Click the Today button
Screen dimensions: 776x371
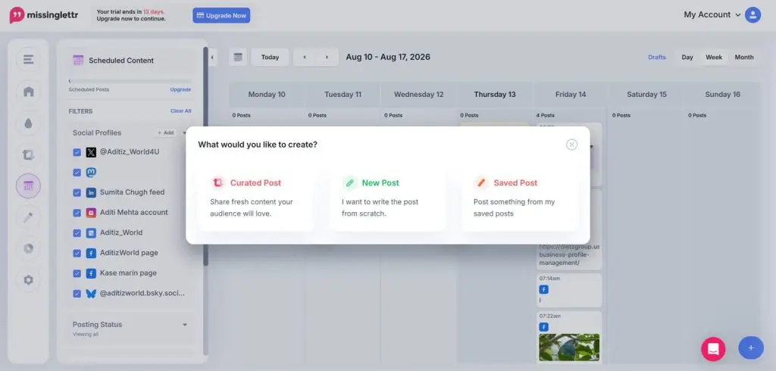271,57
